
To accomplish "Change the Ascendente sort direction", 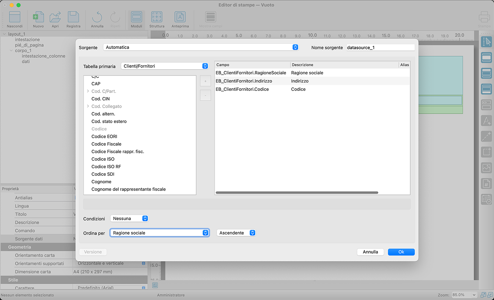I will pos(236,233).
